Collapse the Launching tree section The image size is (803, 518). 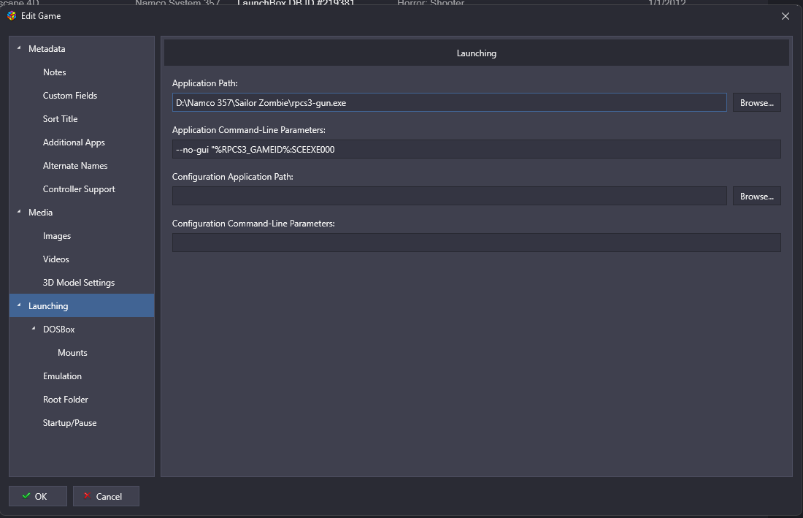[x=19, y=305]
